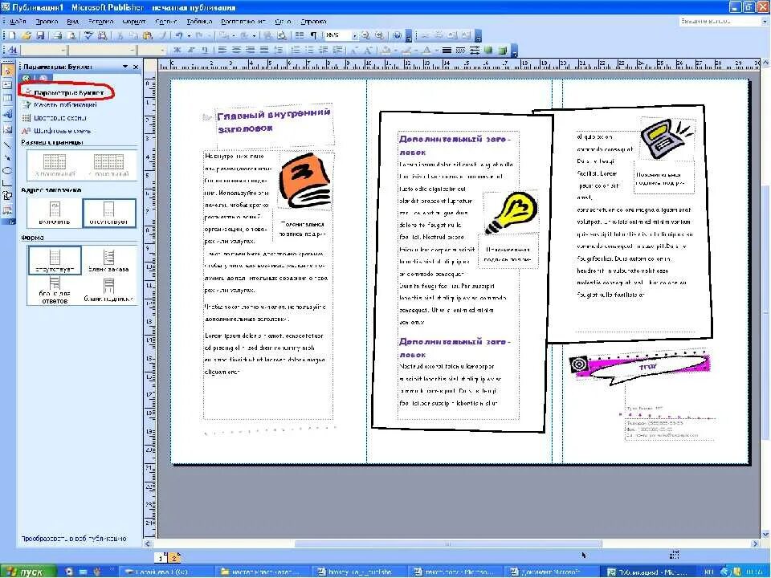The width and height of the screenshot is (771, 578).
Task: Undo the last action with the undo arrow
Action: (179, 35)
